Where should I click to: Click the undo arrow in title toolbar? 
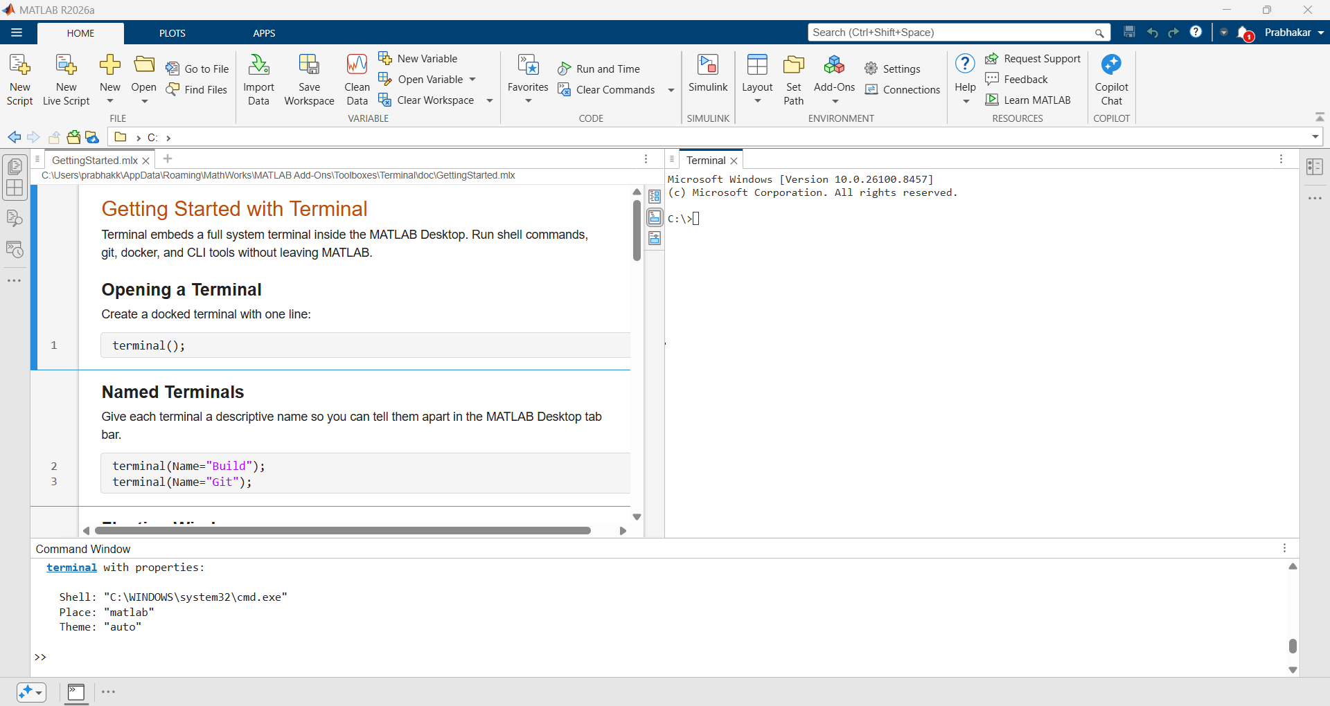pos(1152,33)
